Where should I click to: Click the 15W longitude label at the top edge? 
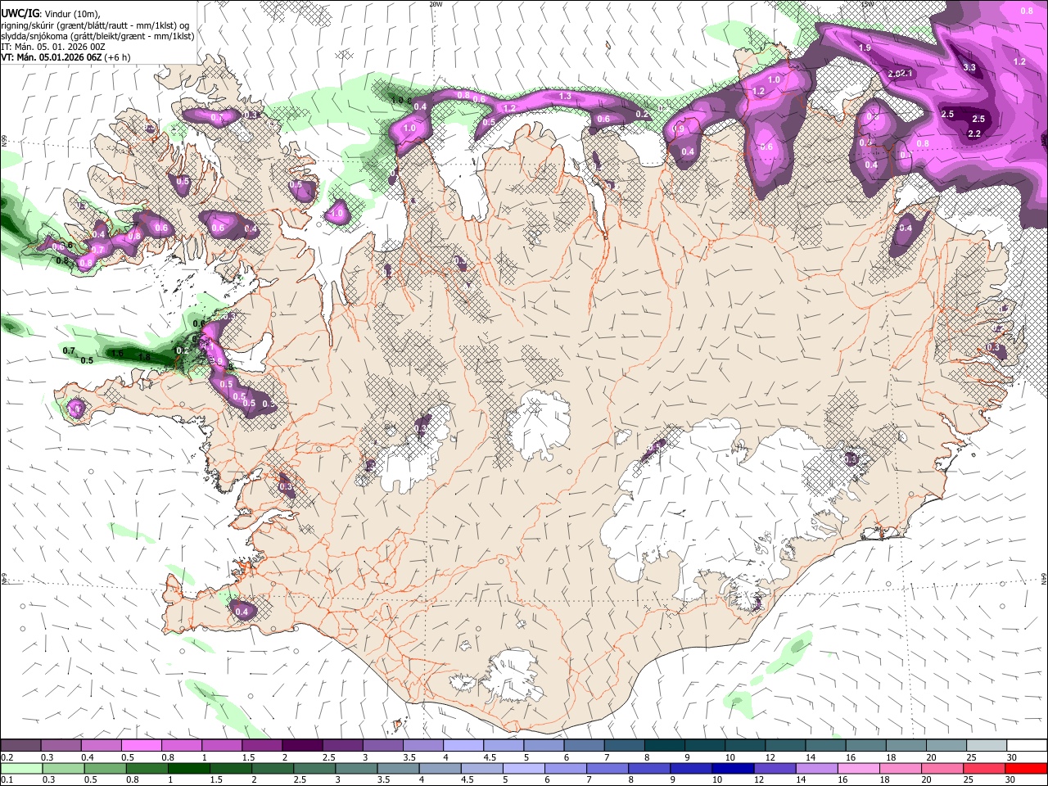click(x=867, y=4)
